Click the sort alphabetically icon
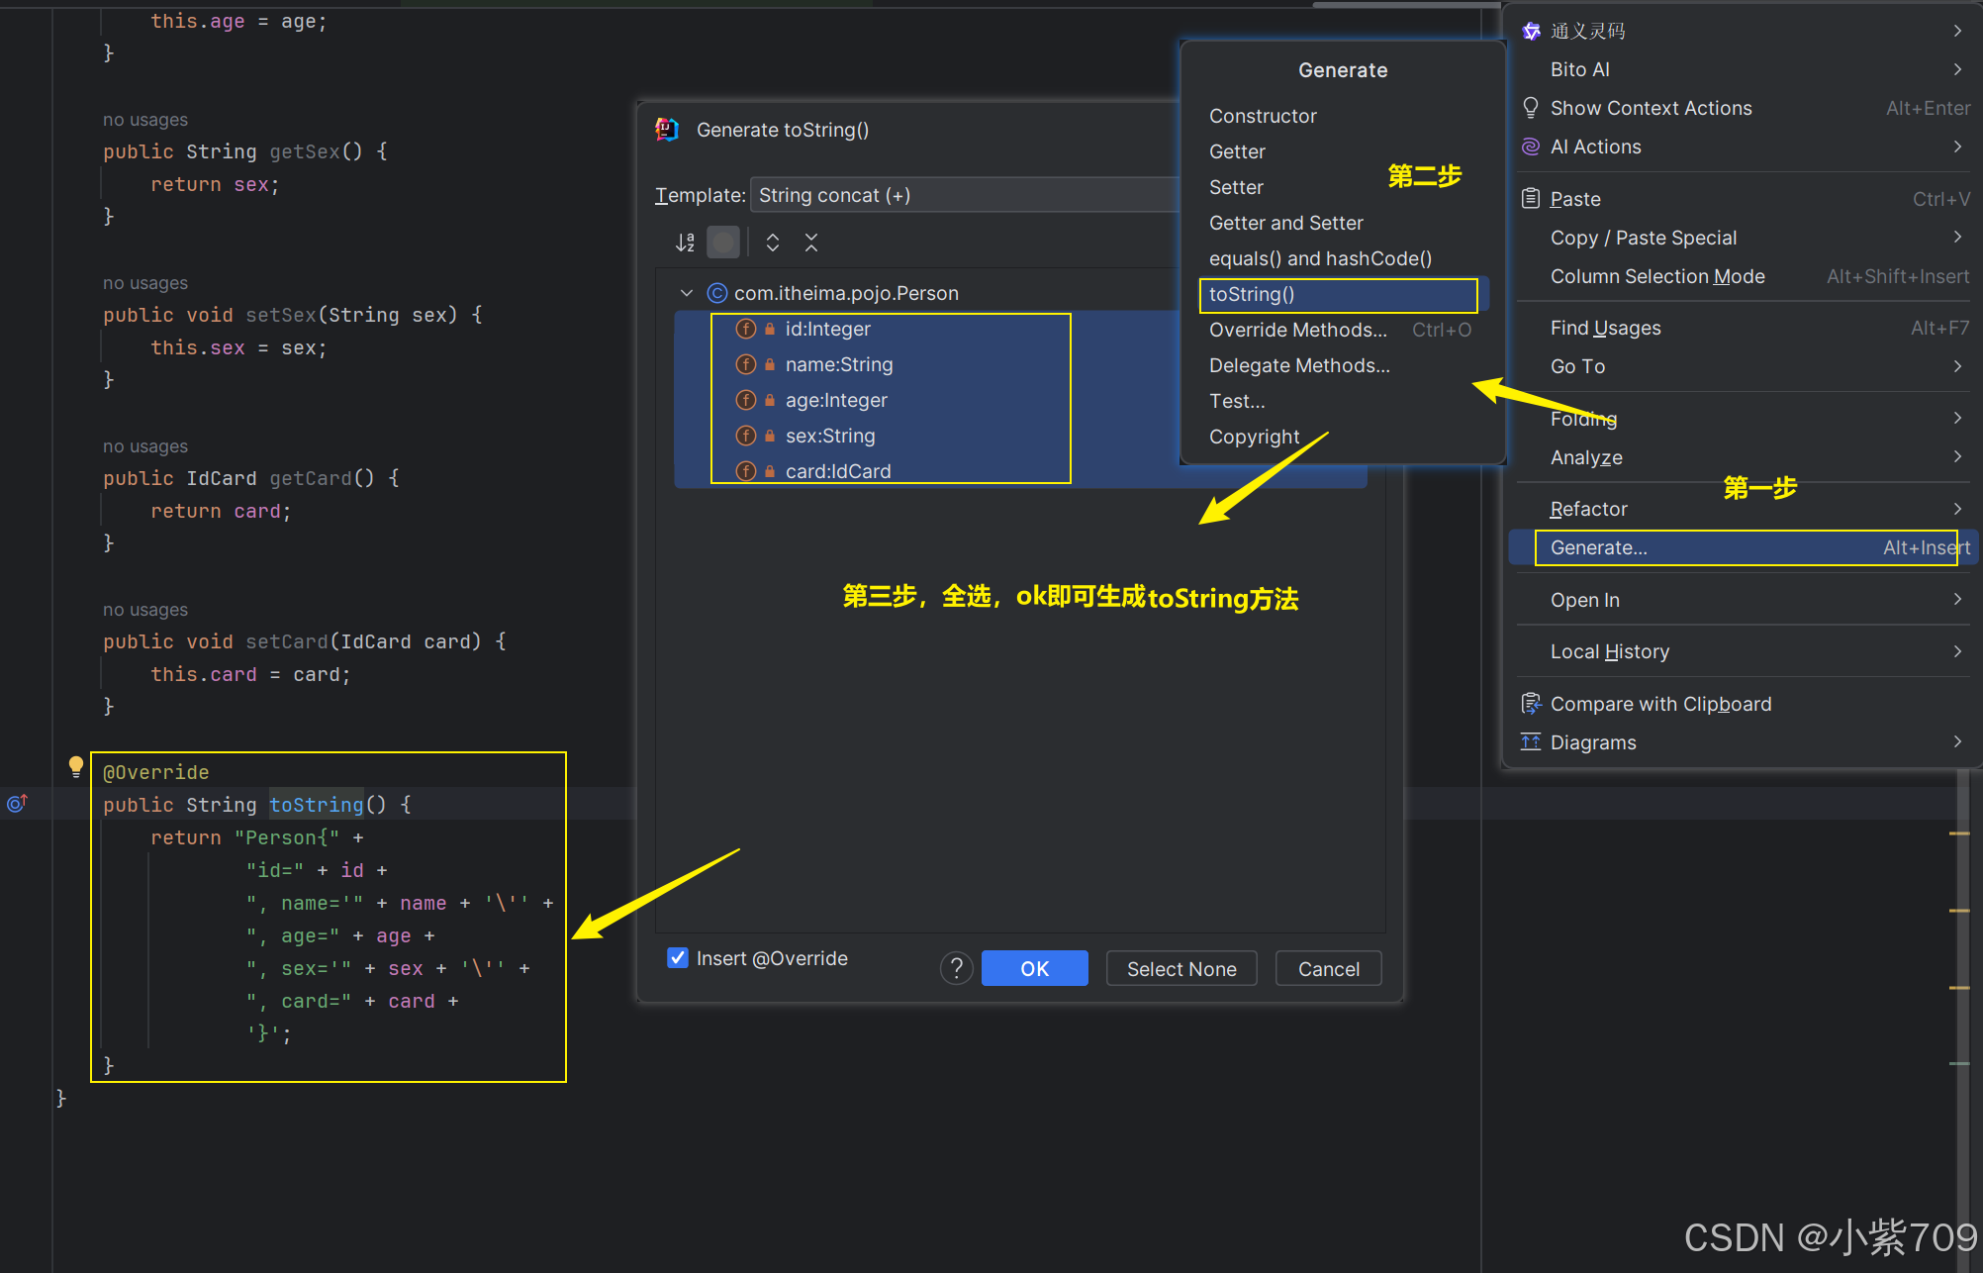The image size is (1983, 1273). 685,243
